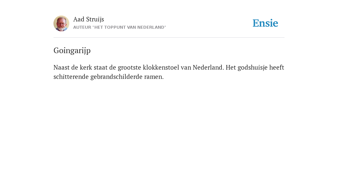Click the horizontal divider line below the header
This screenshot has width=338, height=169.
(169, 38)
